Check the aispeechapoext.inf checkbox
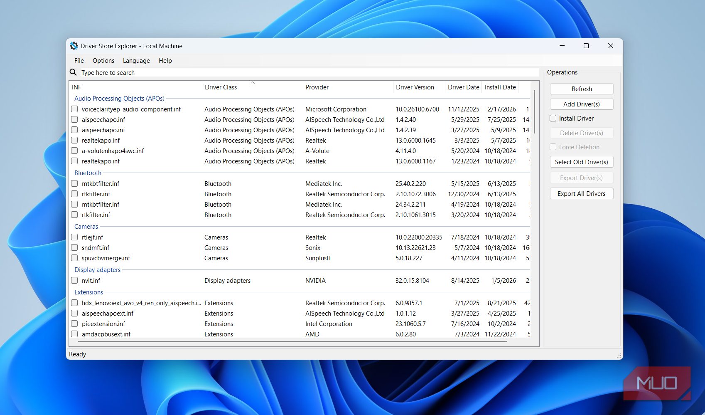 point(74,313)
